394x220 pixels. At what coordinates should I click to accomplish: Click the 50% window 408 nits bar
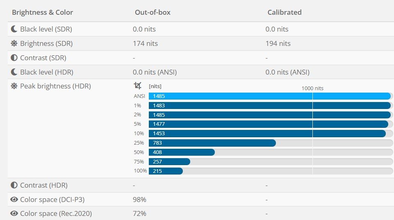182,152
